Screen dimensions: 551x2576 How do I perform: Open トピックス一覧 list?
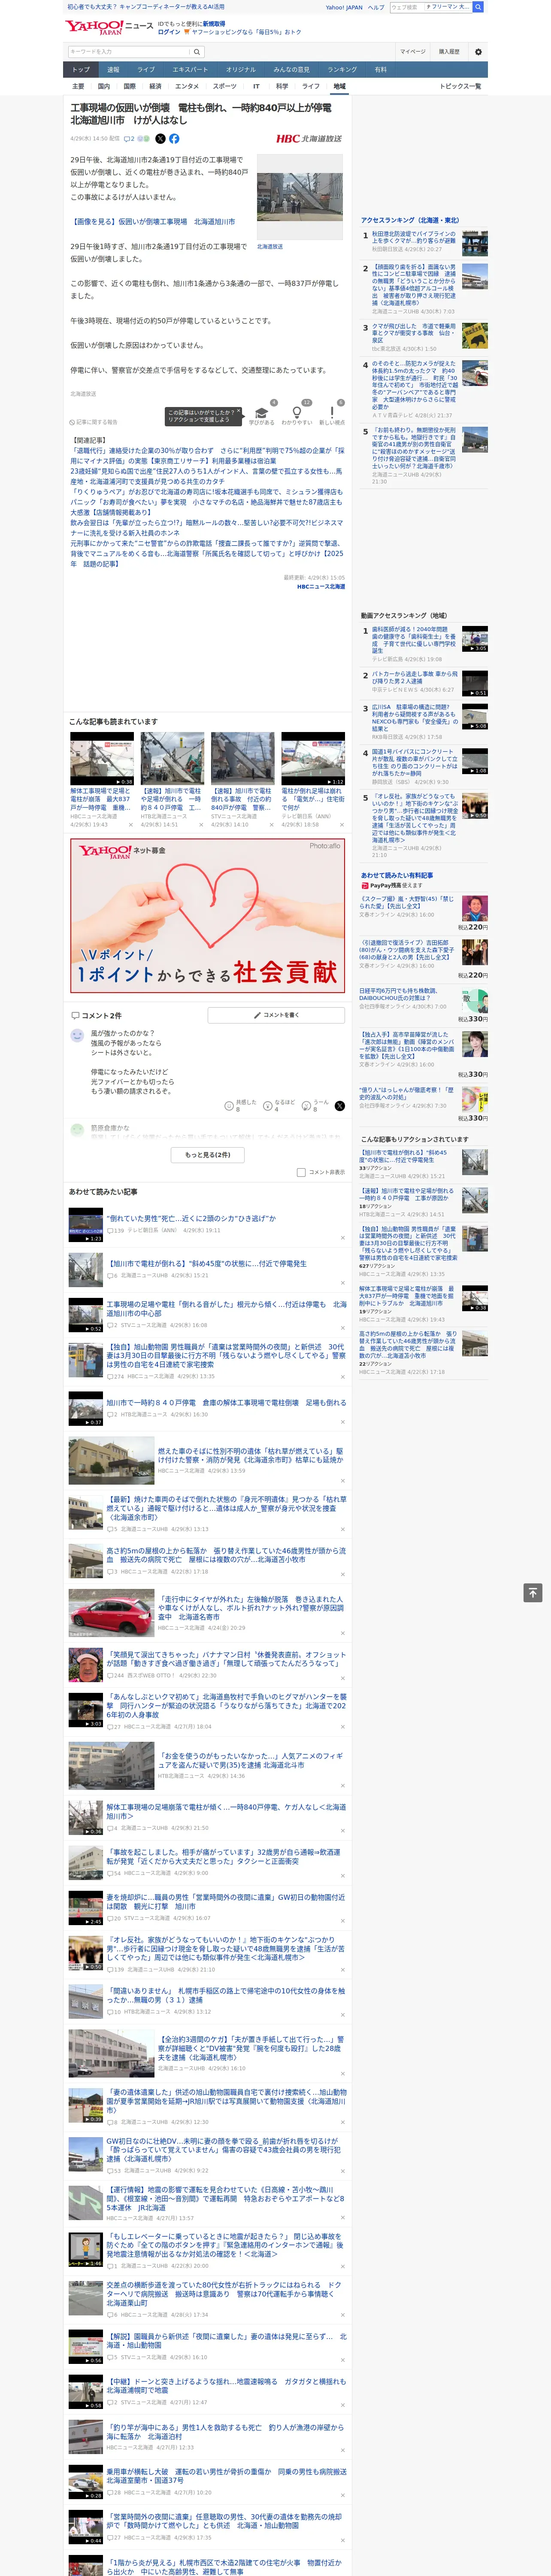pyautogui.click(x=460, y=86)
